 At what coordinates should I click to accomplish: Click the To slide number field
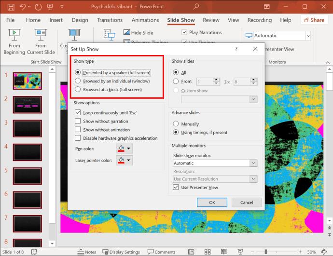click(x=242, y=81)
